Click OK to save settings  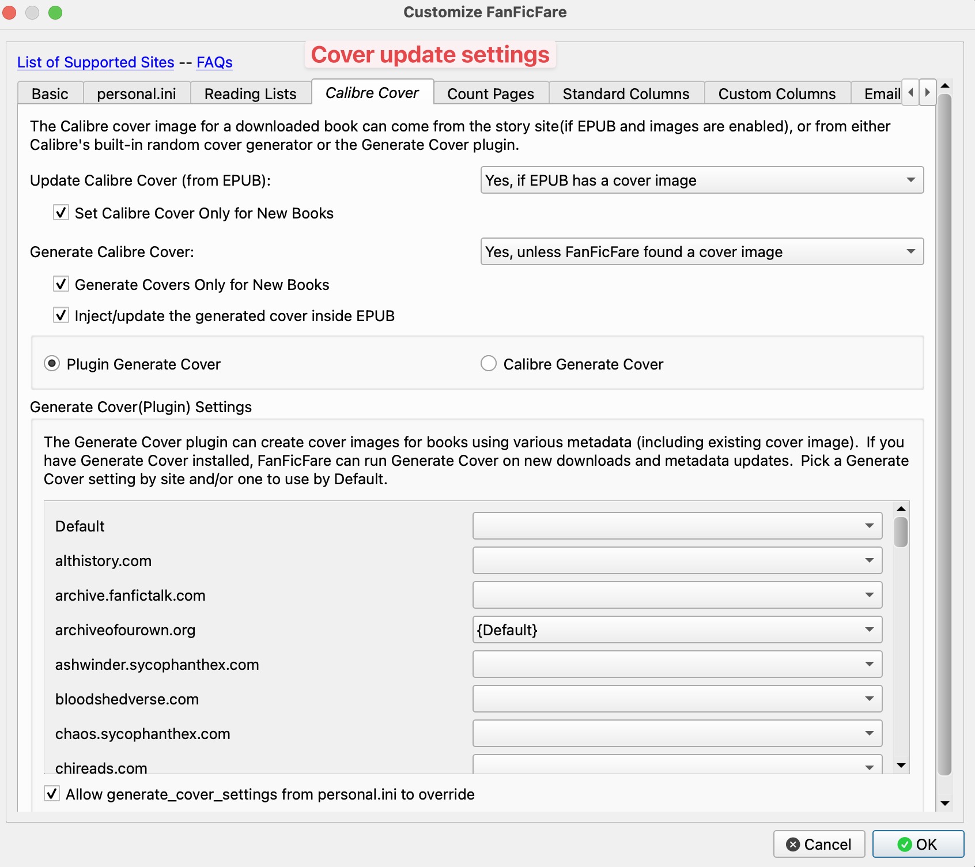click(x=918, y=844)
